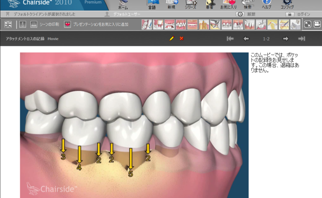The height and width of the screenshot is (198, 322).
Task: Open the History (履歴) clock button
Action: (x=240, y=14)
